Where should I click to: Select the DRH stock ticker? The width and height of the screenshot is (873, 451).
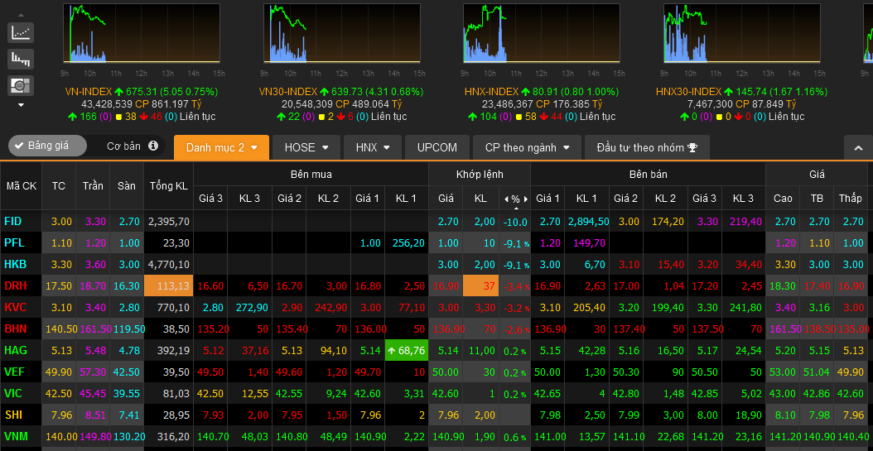15,285
